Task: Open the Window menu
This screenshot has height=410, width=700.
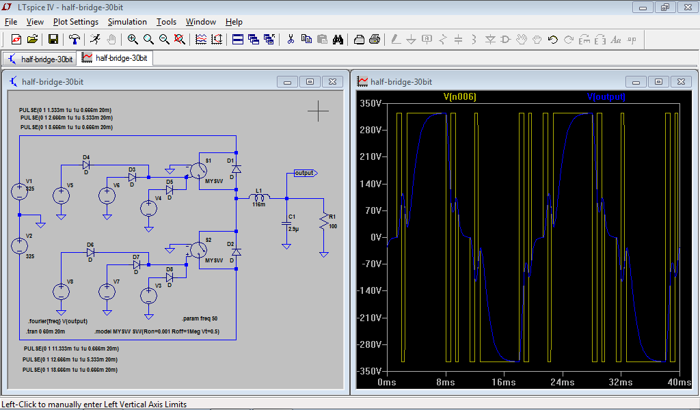Action: pos(201,22)
